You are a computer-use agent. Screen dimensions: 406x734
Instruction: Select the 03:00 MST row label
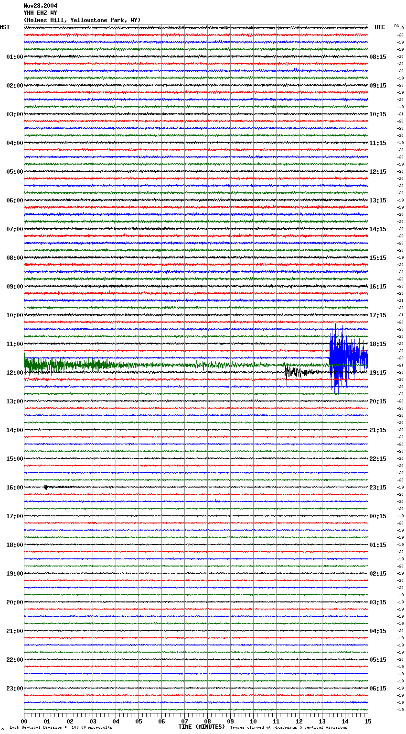[14, 114]
